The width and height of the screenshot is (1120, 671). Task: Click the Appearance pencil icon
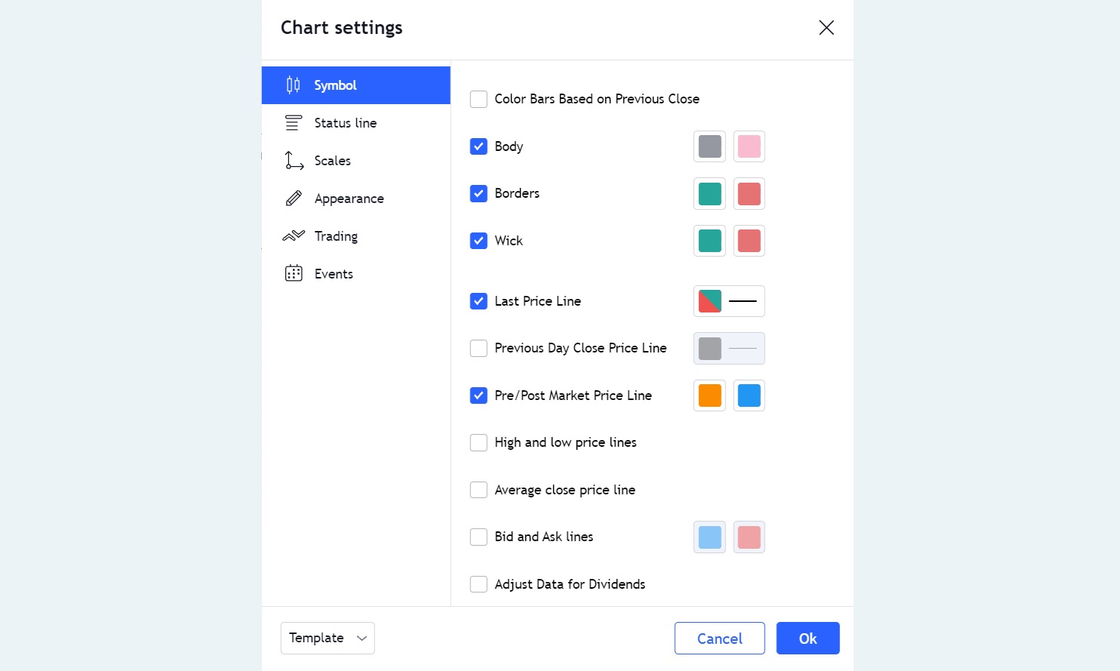(294, 199)
